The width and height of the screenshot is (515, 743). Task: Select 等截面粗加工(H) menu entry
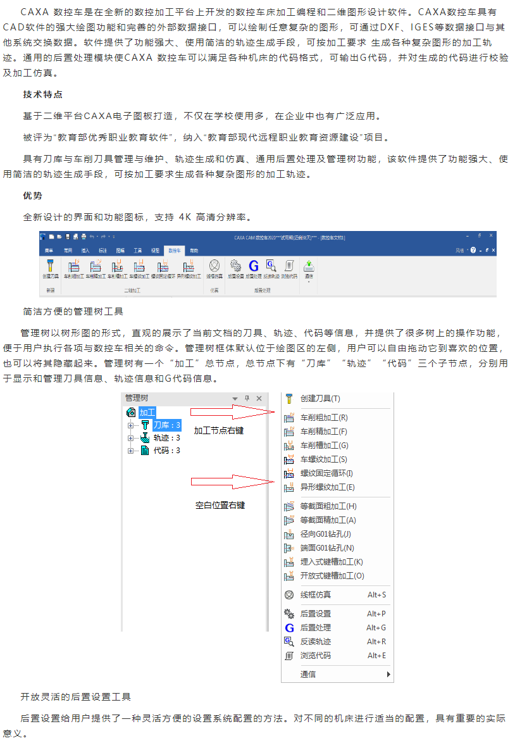pos(337,506)
